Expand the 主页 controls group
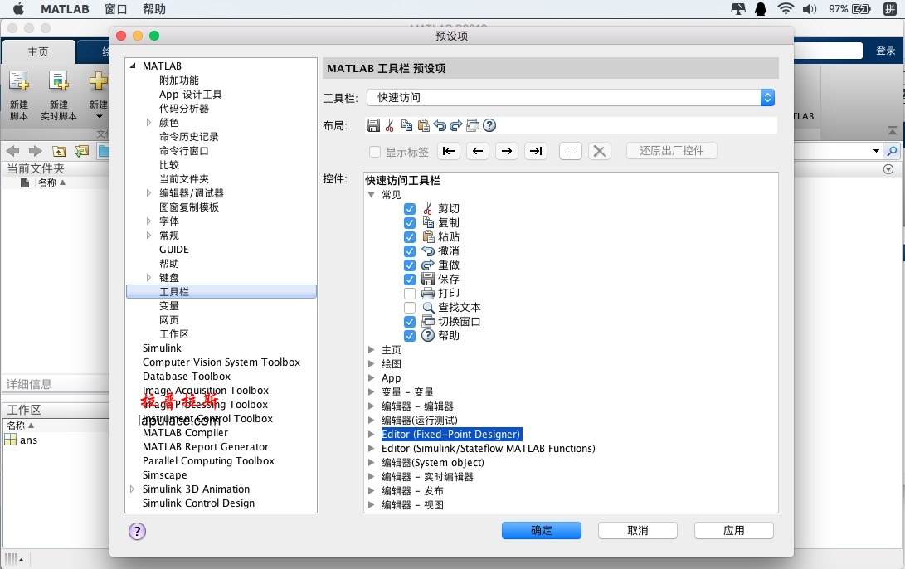 pyautogui.click(x=371, y=350)
